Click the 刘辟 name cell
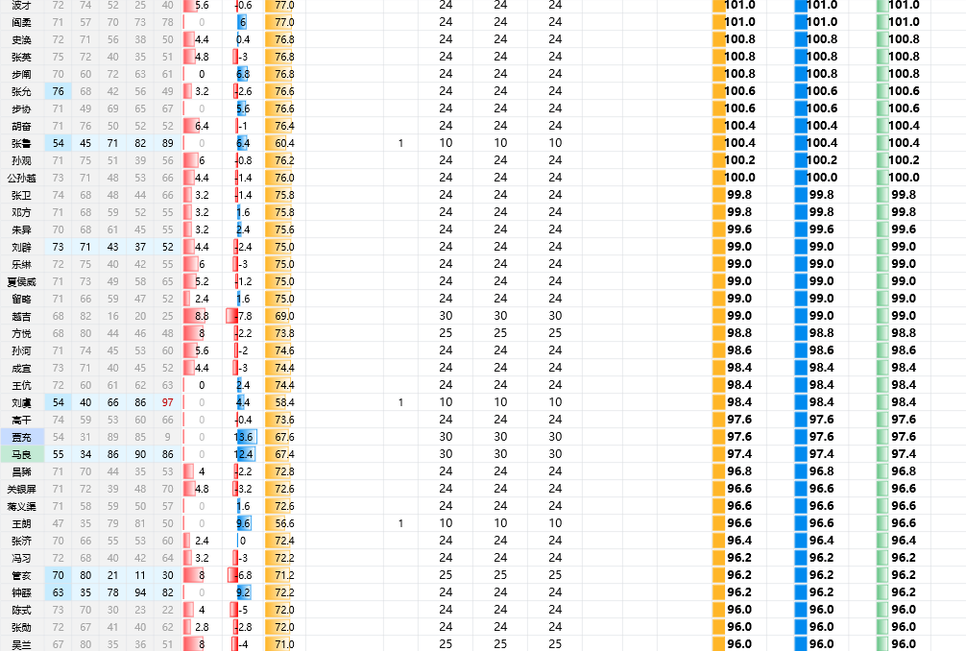The height and width of the screenshot is (651, 966). tap(21, 247)
